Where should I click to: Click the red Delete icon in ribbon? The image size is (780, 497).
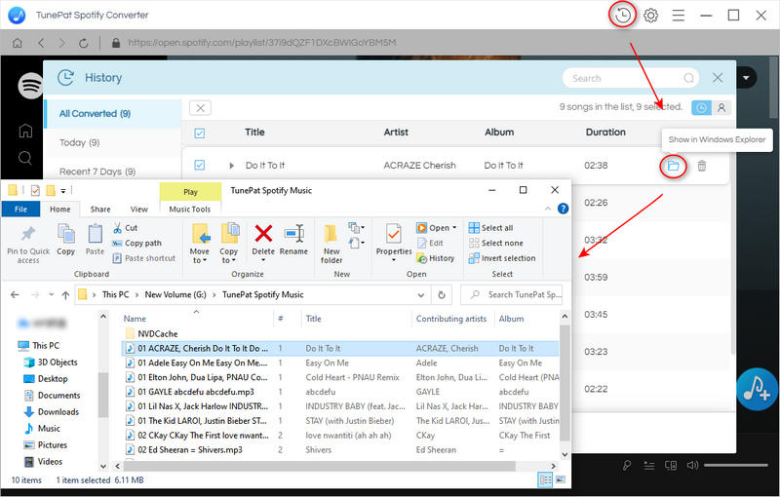click(263, 234)
